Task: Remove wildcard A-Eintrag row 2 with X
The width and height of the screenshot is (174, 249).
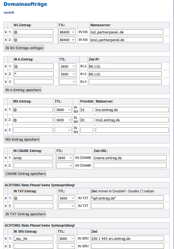Action: tap(6, 74)
